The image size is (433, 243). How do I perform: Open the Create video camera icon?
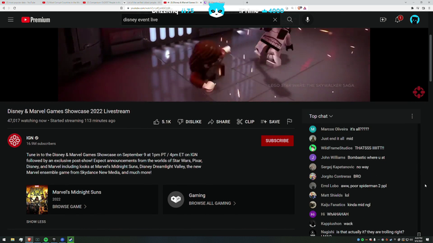(x=383, y=20)
